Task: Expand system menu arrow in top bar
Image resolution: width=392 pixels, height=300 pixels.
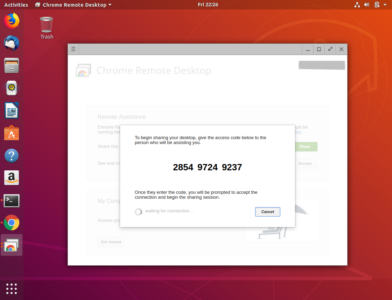Action: [x=385, y=5]
